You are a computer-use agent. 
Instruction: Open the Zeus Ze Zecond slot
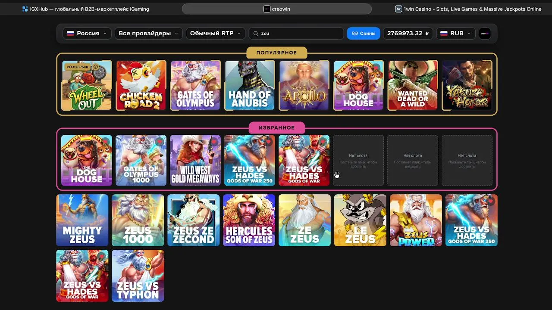(194, 220)
